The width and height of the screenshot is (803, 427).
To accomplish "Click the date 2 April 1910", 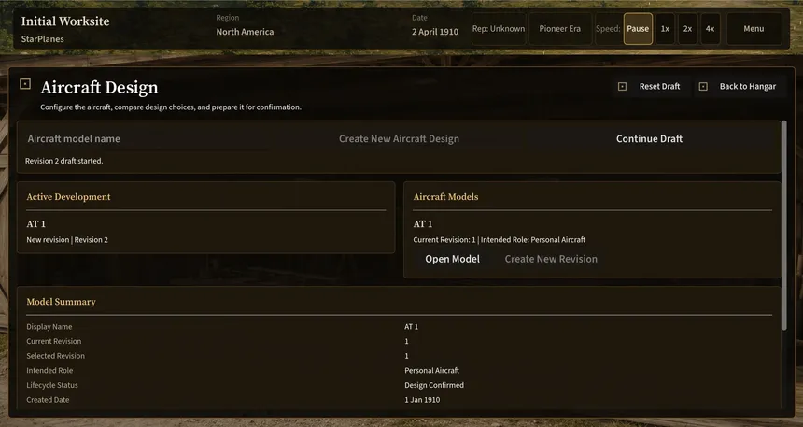I will [435, 32].
